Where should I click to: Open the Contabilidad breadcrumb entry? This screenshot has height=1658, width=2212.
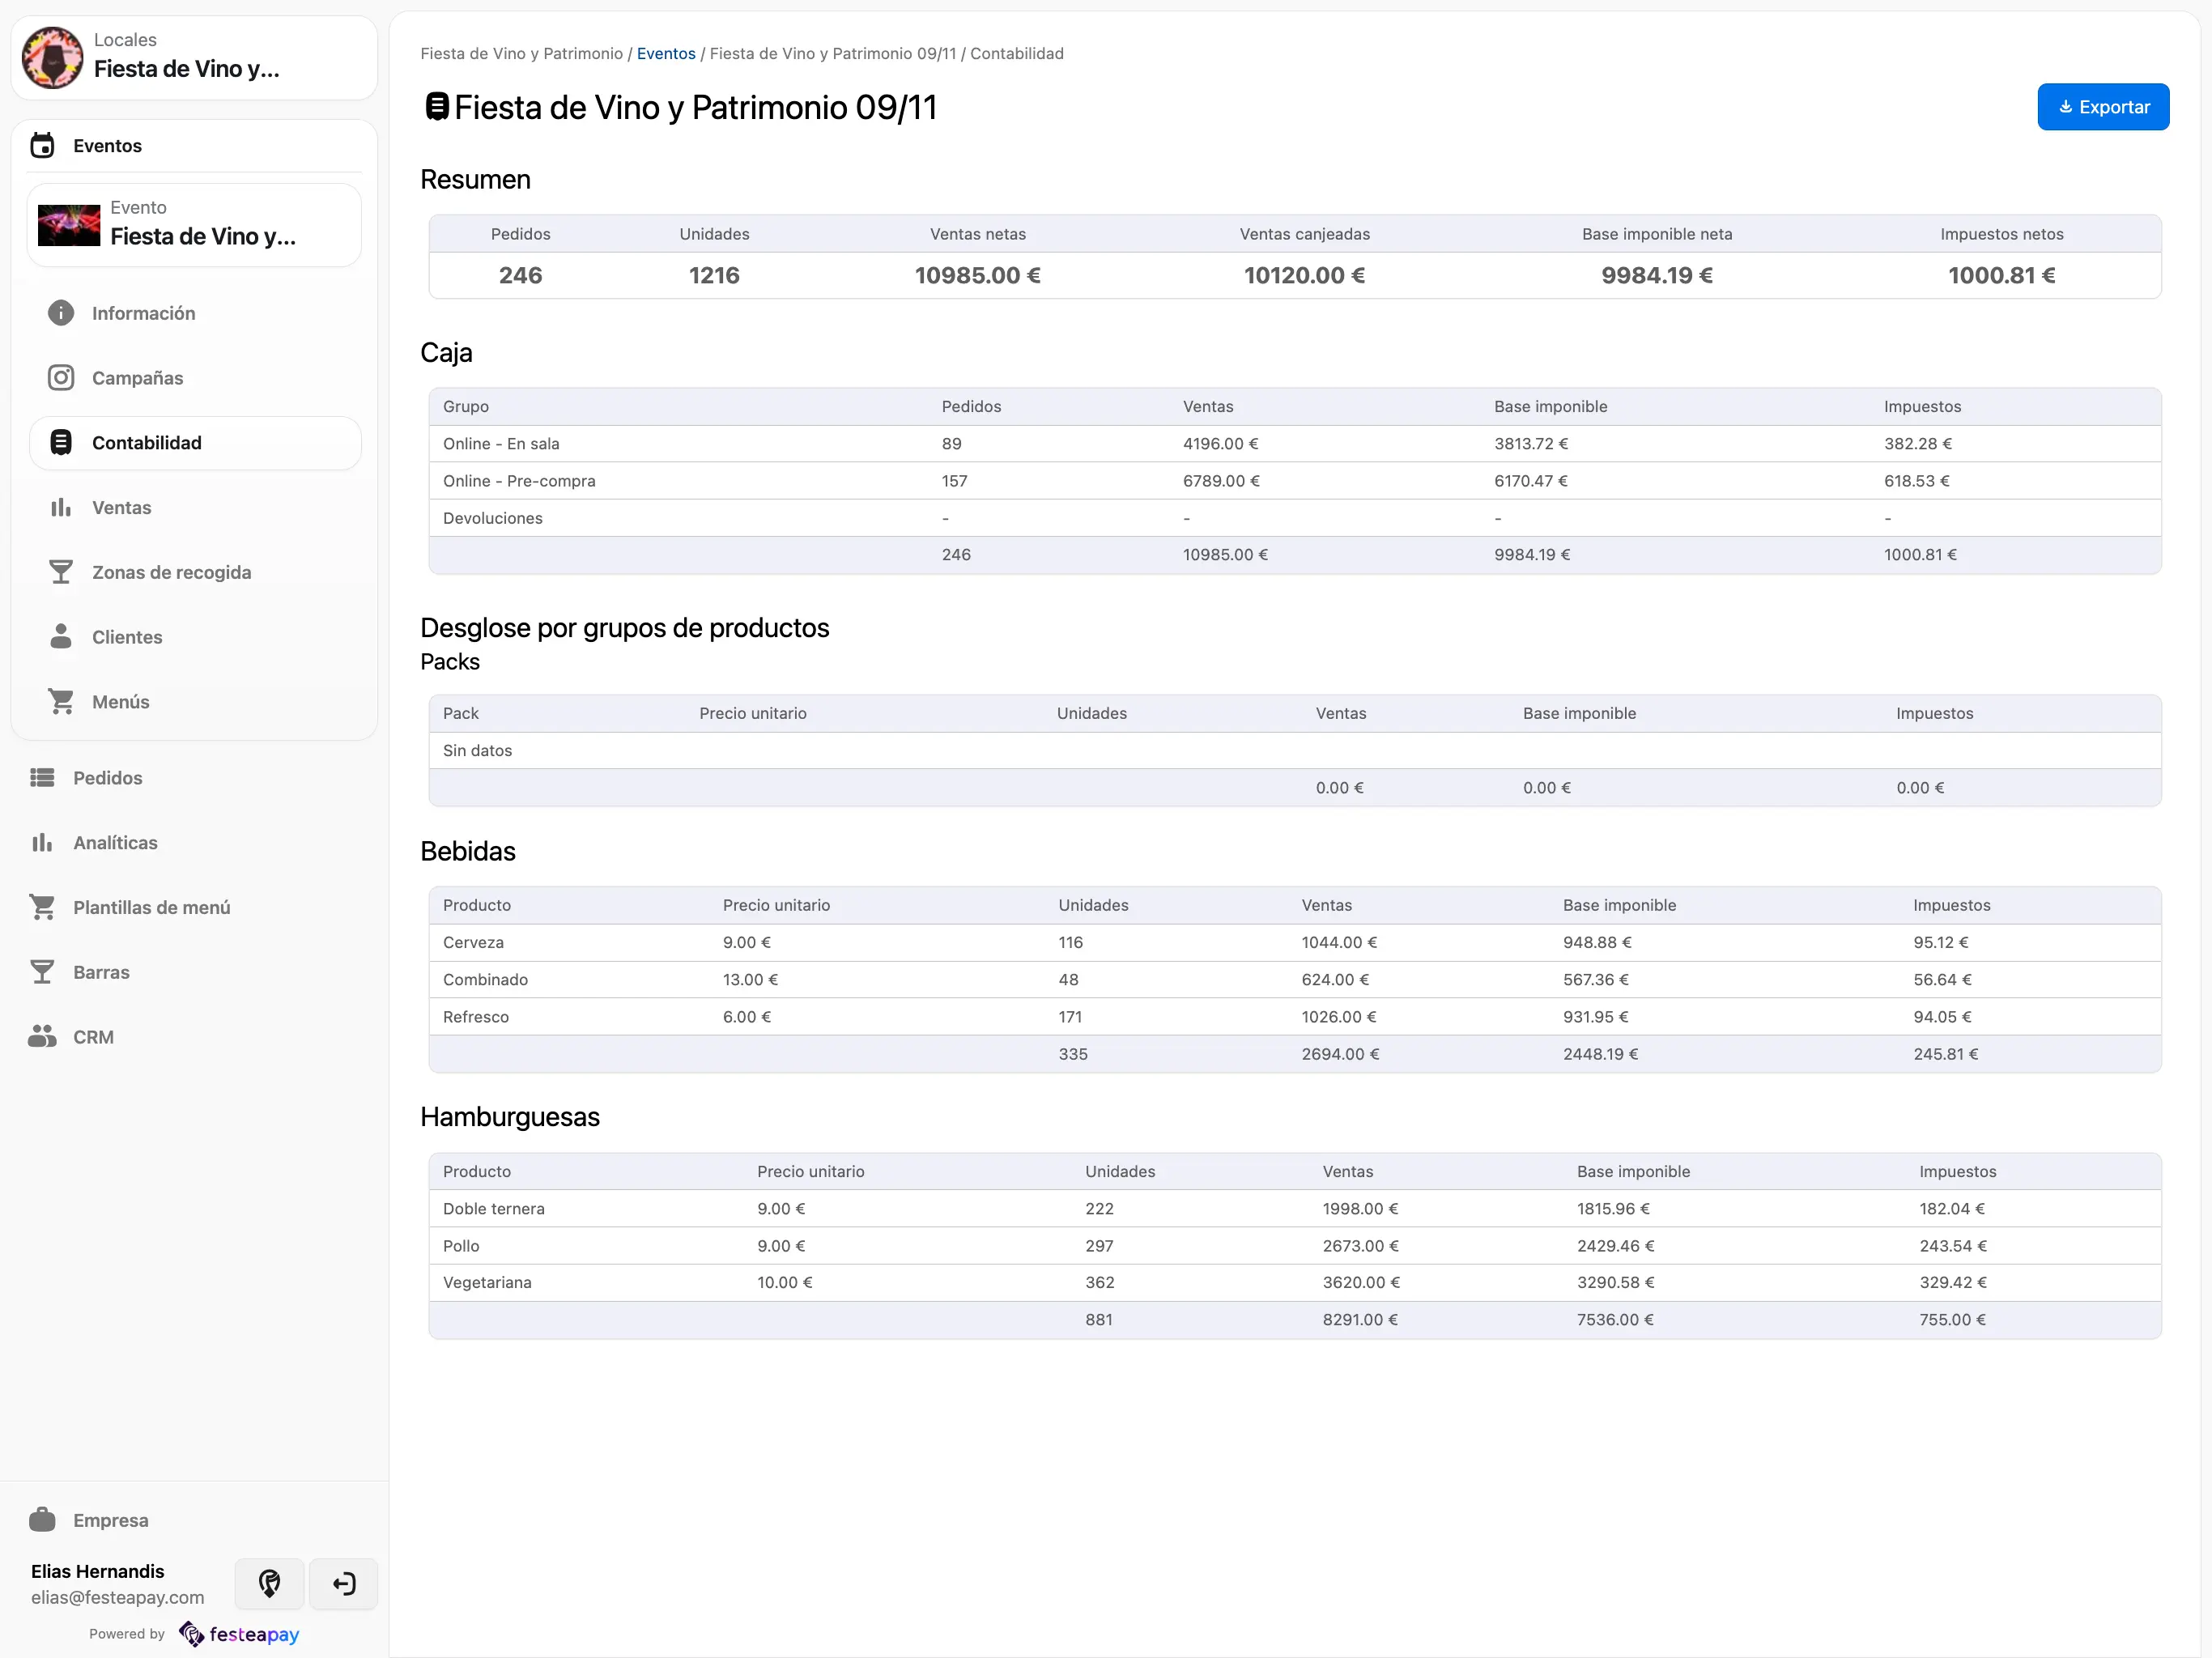1016,53
